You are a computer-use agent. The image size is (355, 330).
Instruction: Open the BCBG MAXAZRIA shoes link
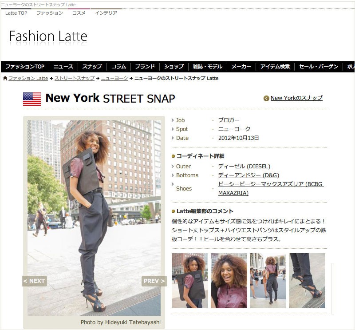point(271,189)
